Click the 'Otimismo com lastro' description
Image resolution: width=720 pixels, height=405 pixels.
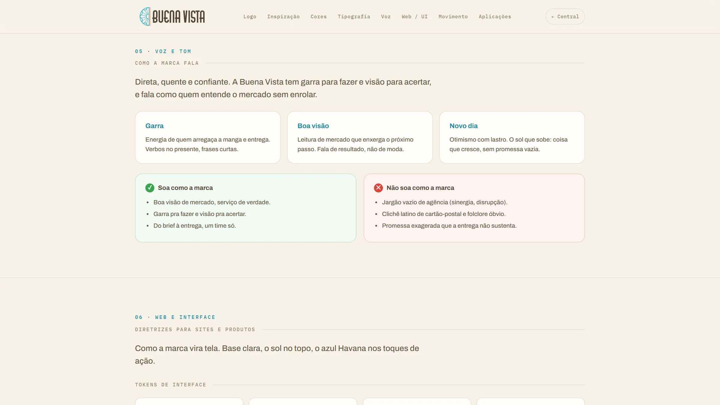coord(508,144)
